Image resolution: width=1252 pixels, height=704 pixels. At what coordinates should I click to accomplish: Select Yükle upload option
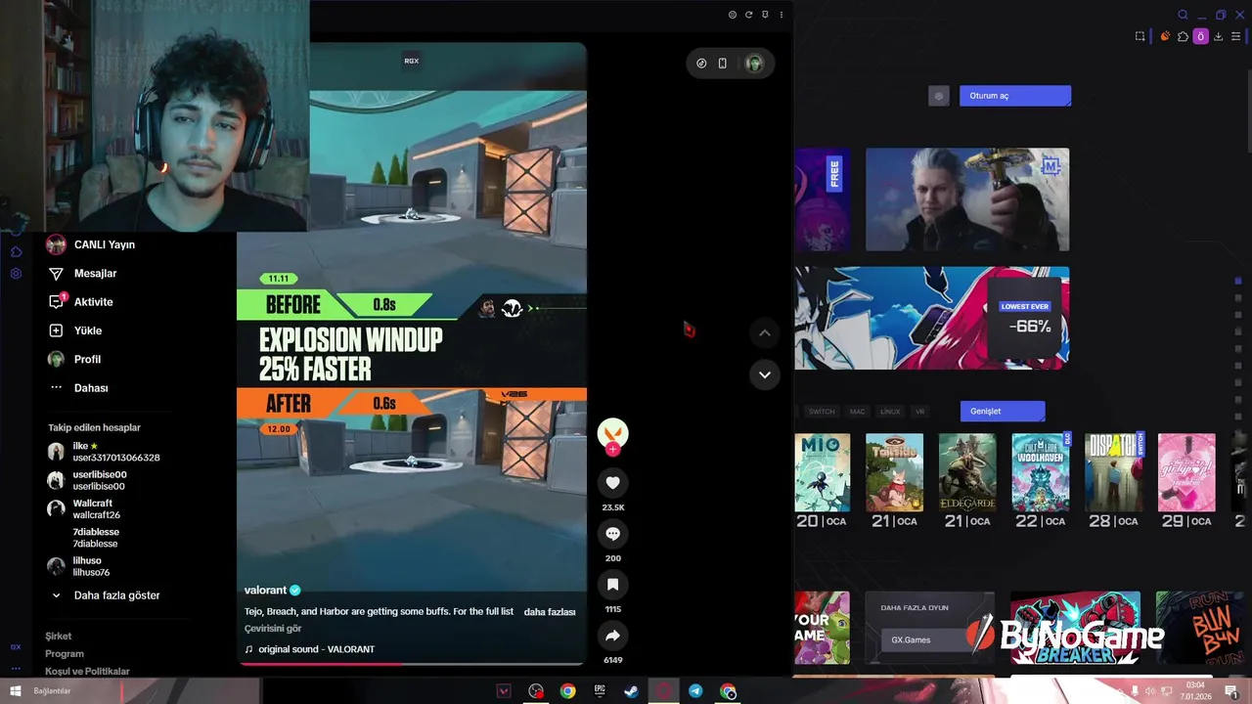74,330
